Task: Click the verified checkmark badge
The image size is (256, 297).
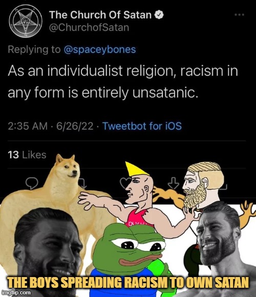Action: click(x=159, y=15)
